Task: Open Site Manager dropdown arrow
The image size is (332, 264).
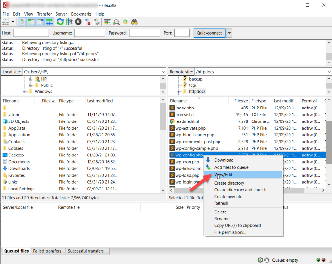Action: 13,22
